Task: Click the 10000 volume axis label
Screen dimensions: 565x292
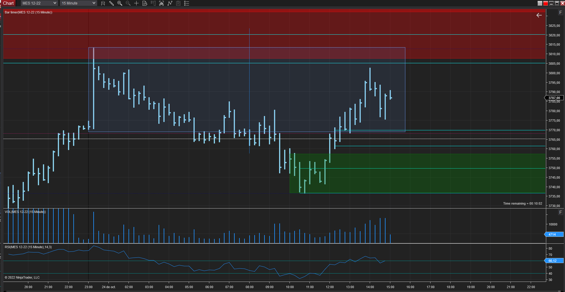Action: tap(553, 224)
